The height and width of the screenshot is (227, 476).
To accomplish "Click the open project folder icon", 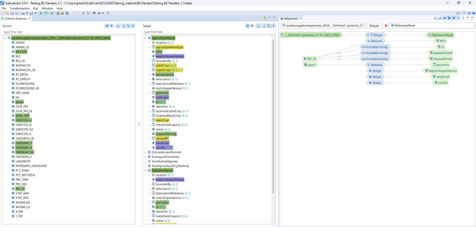I will (x=7, y=13).
